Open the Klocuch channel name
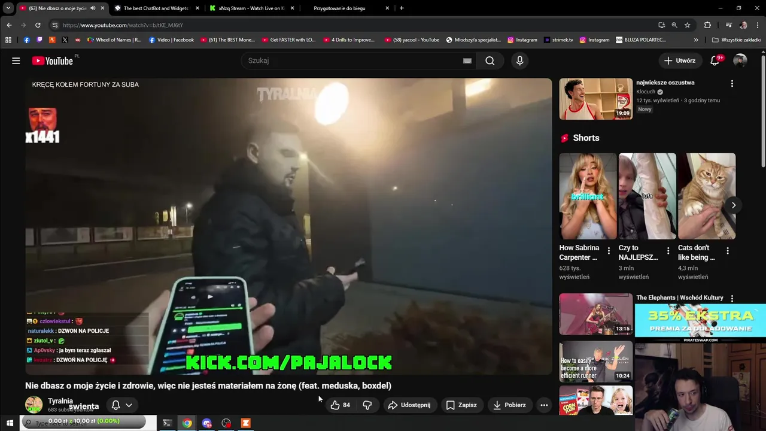The image size is (766, 431). pos(646,92)
